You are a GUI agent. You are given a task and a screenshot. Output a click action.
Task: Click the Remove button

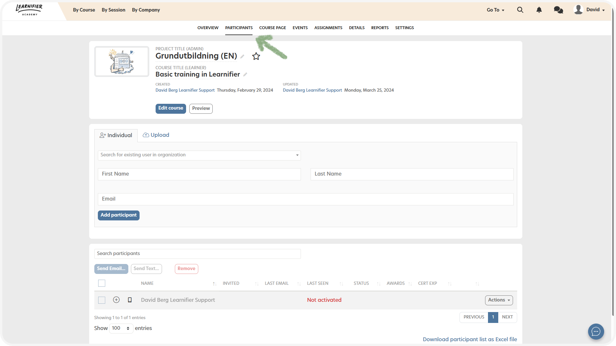tap(186, 269)
